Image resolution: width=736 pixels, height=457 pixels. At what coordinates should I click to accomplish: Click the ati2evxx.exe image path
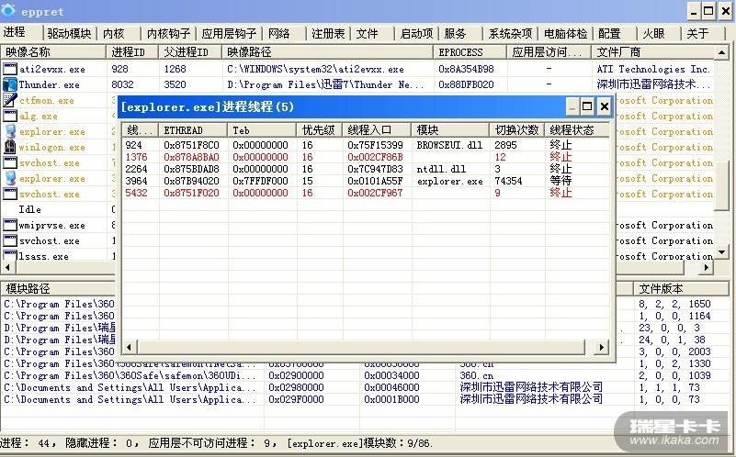tap(315, 70)
